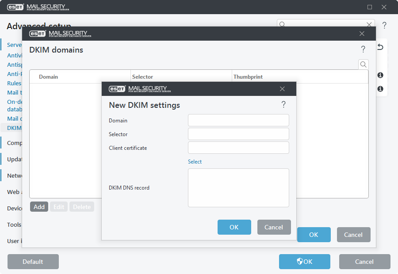398x274 pixels.
Task: Undo changes with the revert arrow icon
Action: click(x=380, y=47)
